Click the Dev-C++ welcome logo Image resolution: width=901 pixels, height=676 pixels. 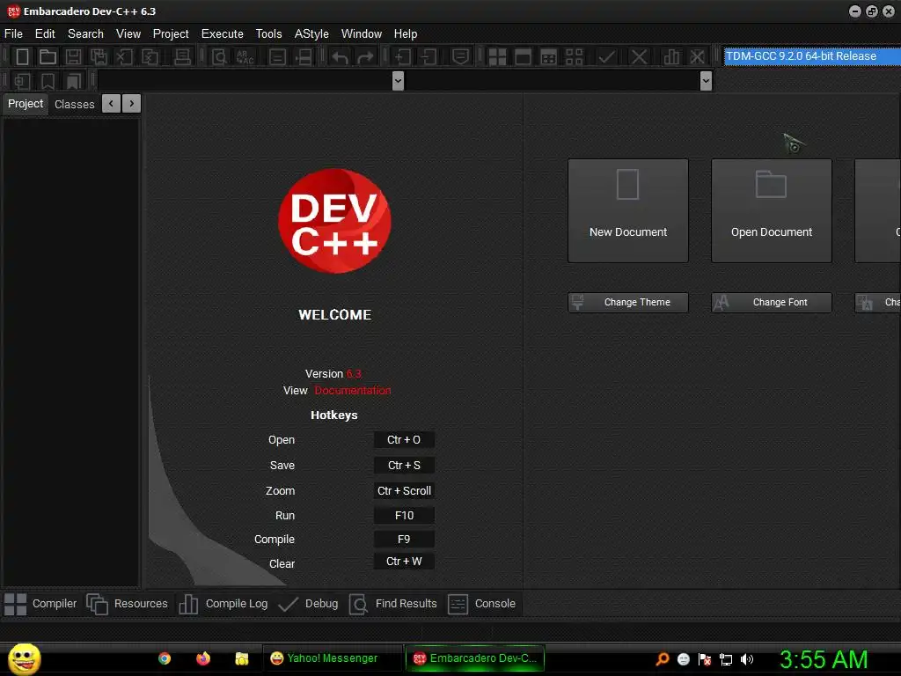pos(334,221)
